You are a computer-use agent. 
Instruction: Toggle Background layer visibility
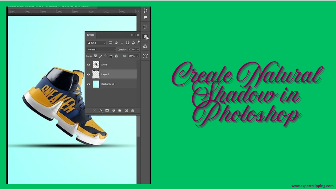88,84
